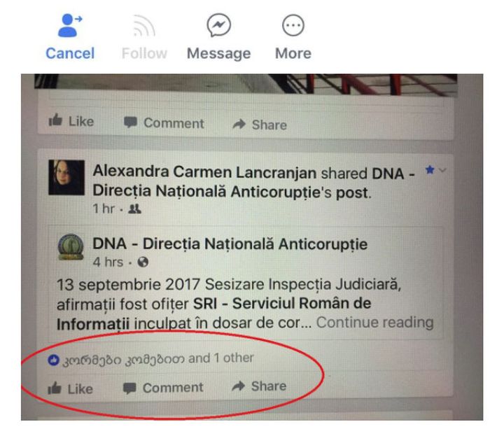This screenshot has height=429, width=490.
Task: Click the friends audience icon next to 1 hr
Action: (134, 209)
